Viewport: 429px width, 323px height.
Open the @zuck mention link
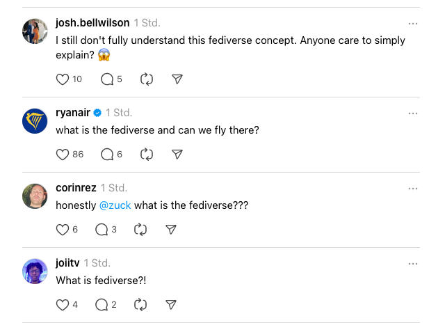pos(115,205)
